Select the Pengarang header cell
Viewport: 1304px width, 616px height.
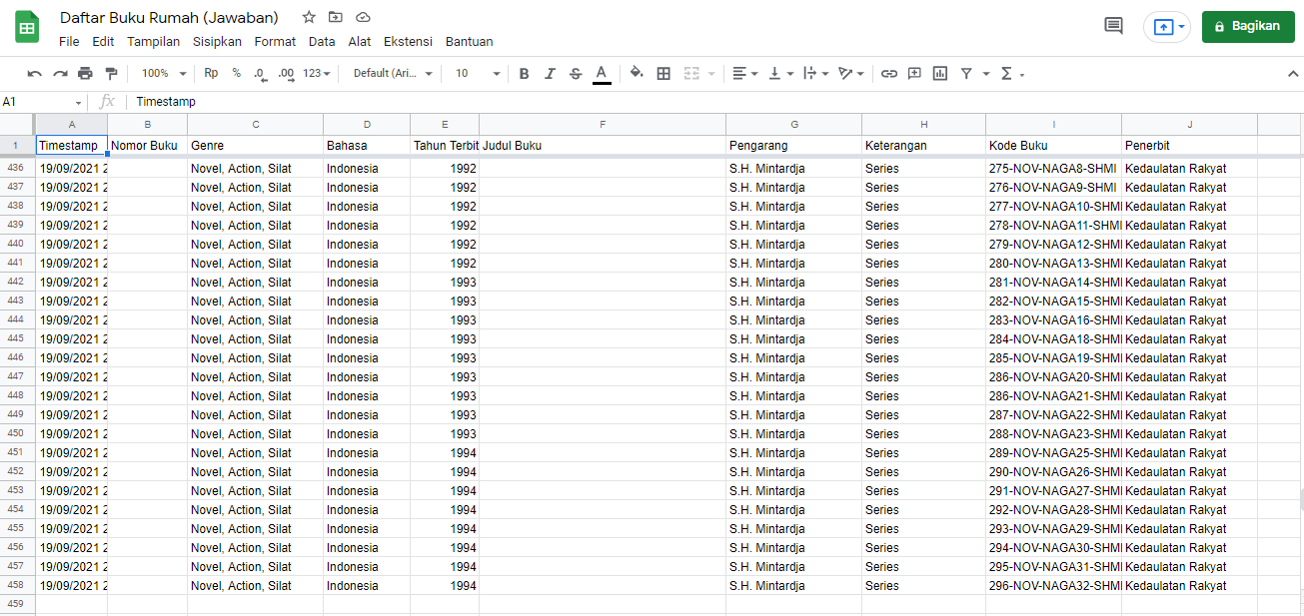pyautogui.click(x=793, y=146)
